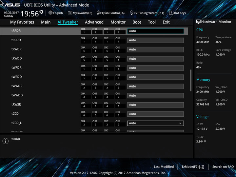The width and height of the screenshot is (236, 177).
Task: Click EZ Tuning Wizard(F11) label
Action: pos(149,13)
